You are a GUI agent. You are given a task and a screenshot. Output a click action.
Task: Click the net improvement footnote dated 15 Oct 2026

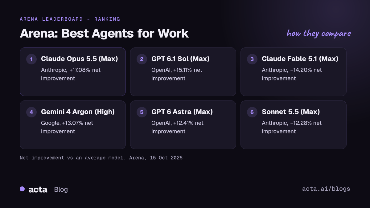click(x=101, y=158)
